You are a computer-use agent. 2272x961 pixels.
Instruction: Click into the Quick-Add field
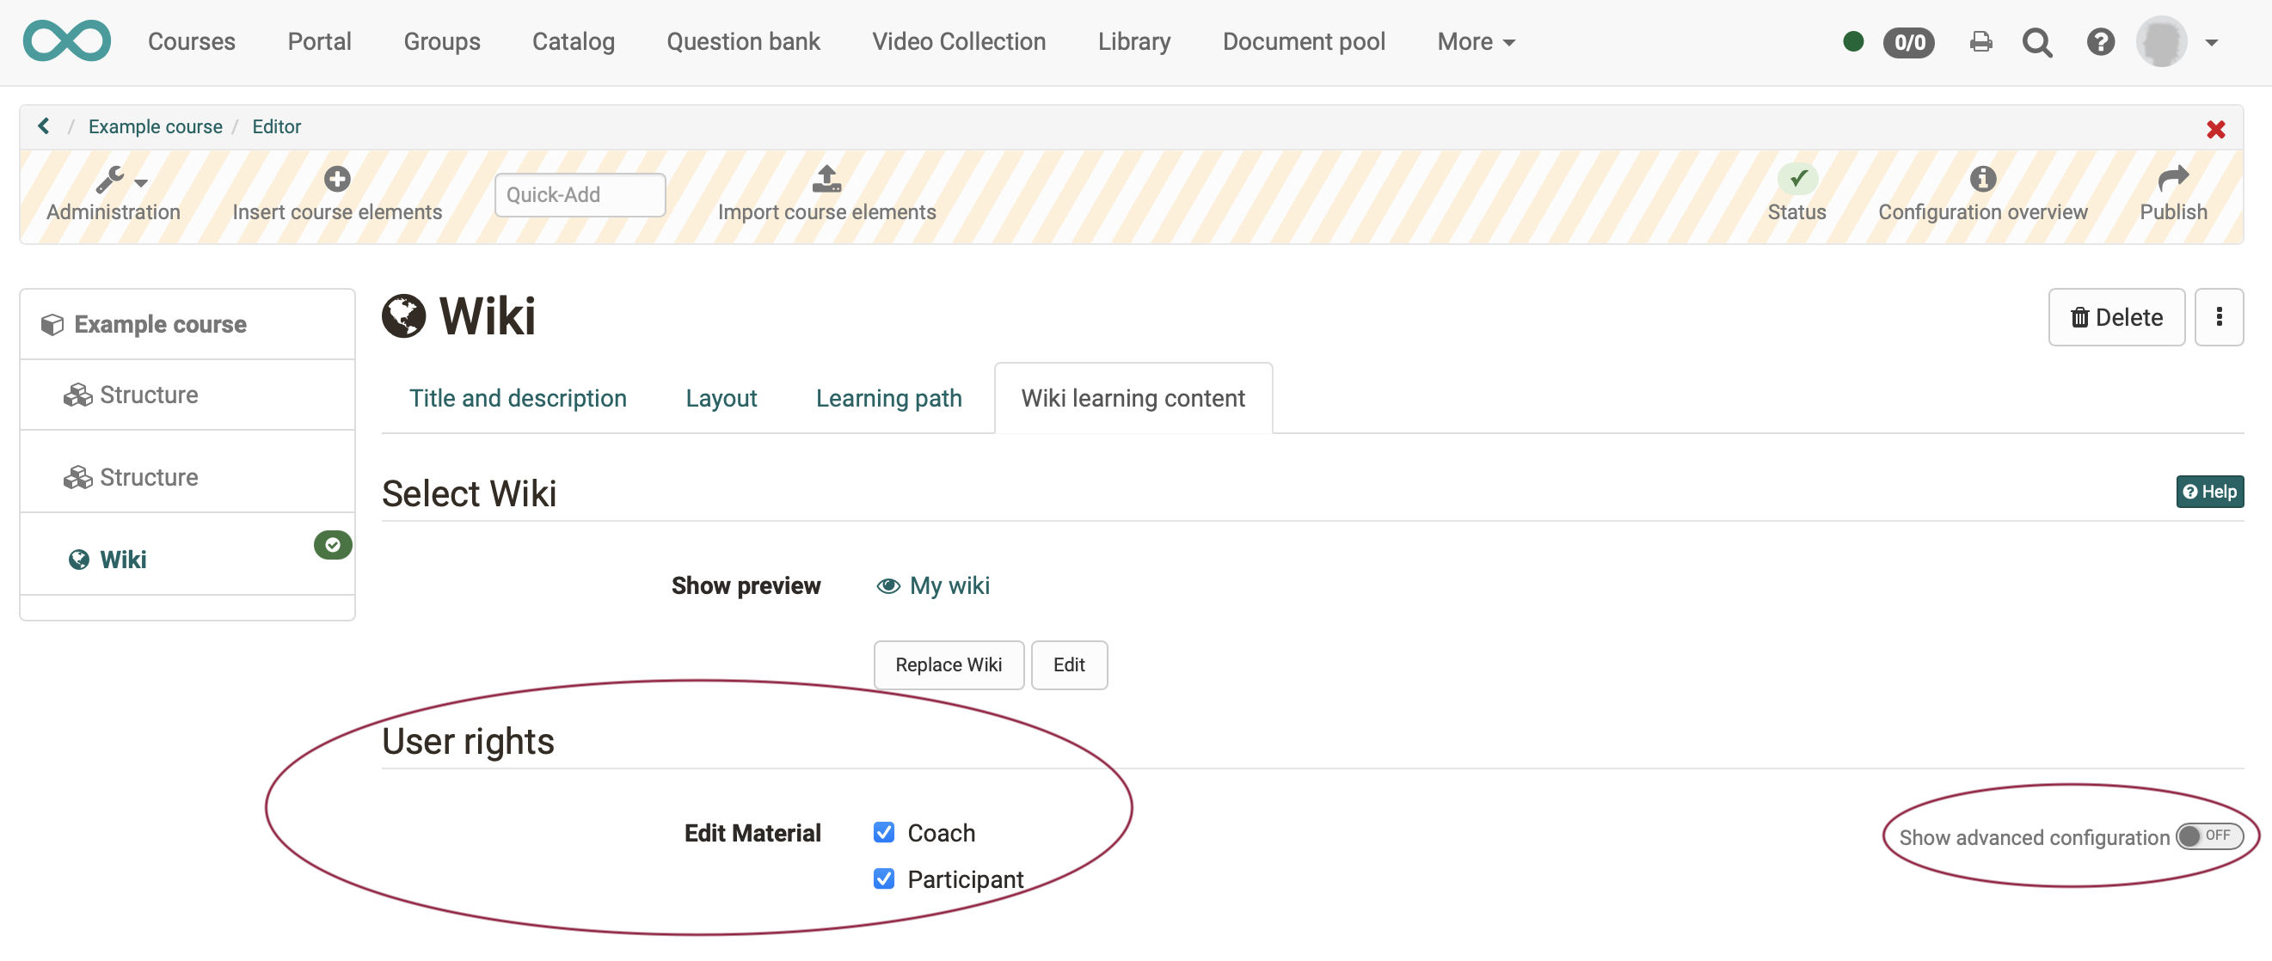[580, 195]
